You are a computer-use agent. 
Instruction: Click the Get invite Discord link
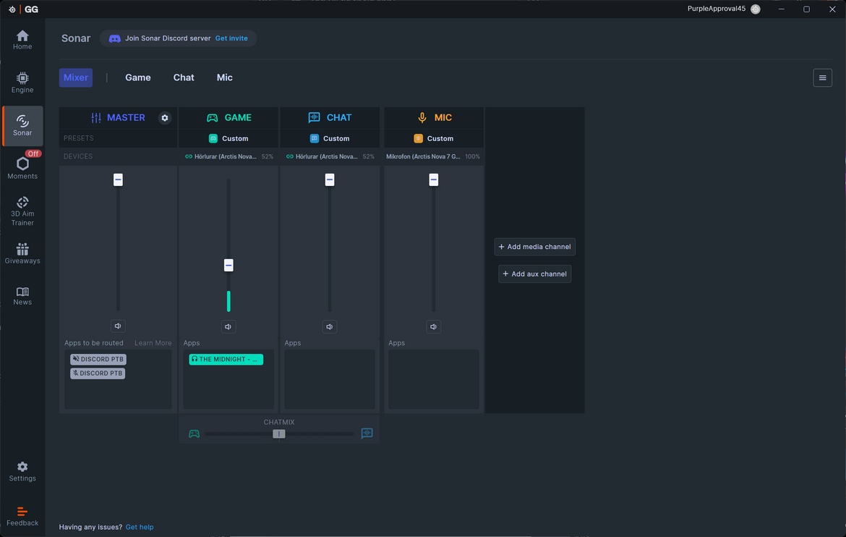[231, 38]
